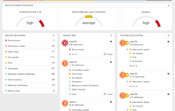Select Ransomware in Specific Behaviors

tap(30, 41)
